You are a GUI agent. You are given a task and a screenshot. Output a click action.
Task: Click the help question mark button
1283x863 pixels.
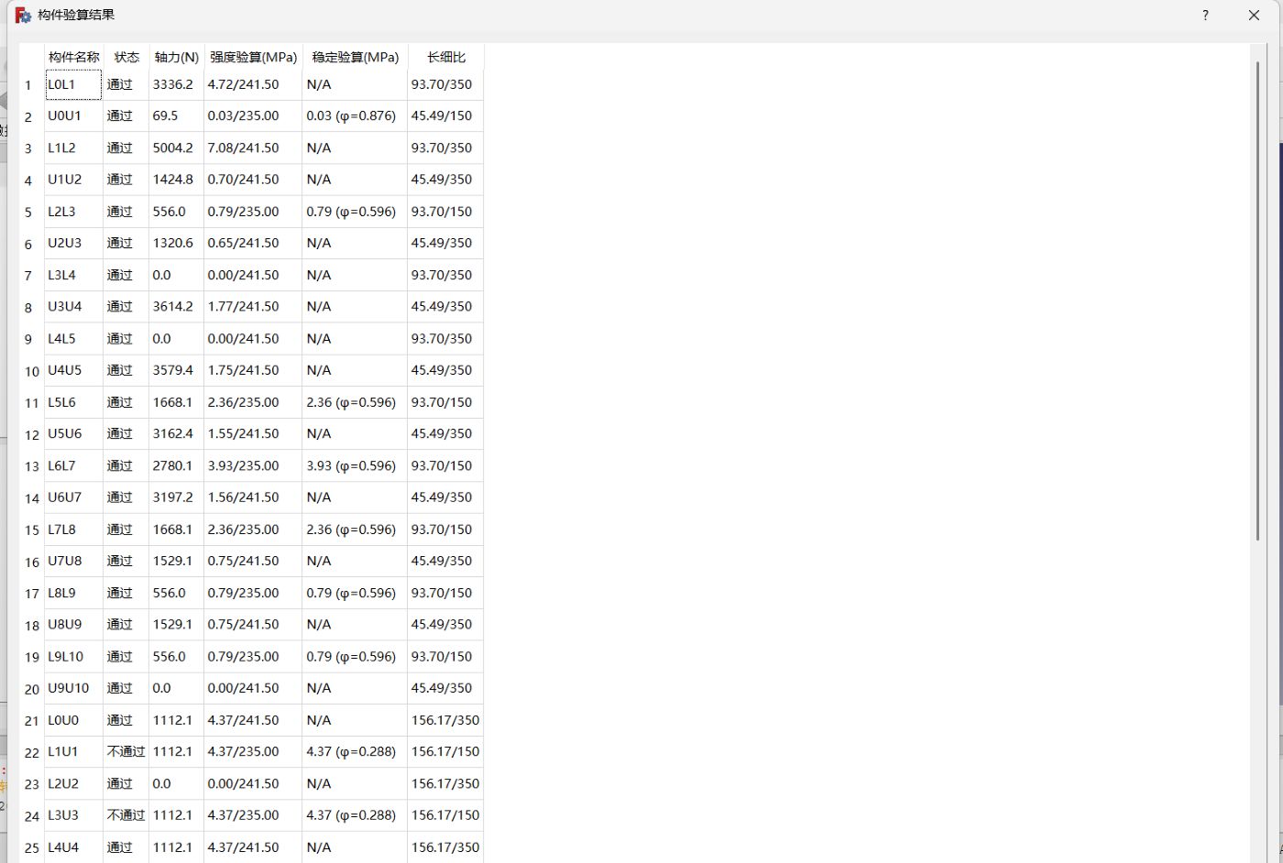tap(1205, 15)
